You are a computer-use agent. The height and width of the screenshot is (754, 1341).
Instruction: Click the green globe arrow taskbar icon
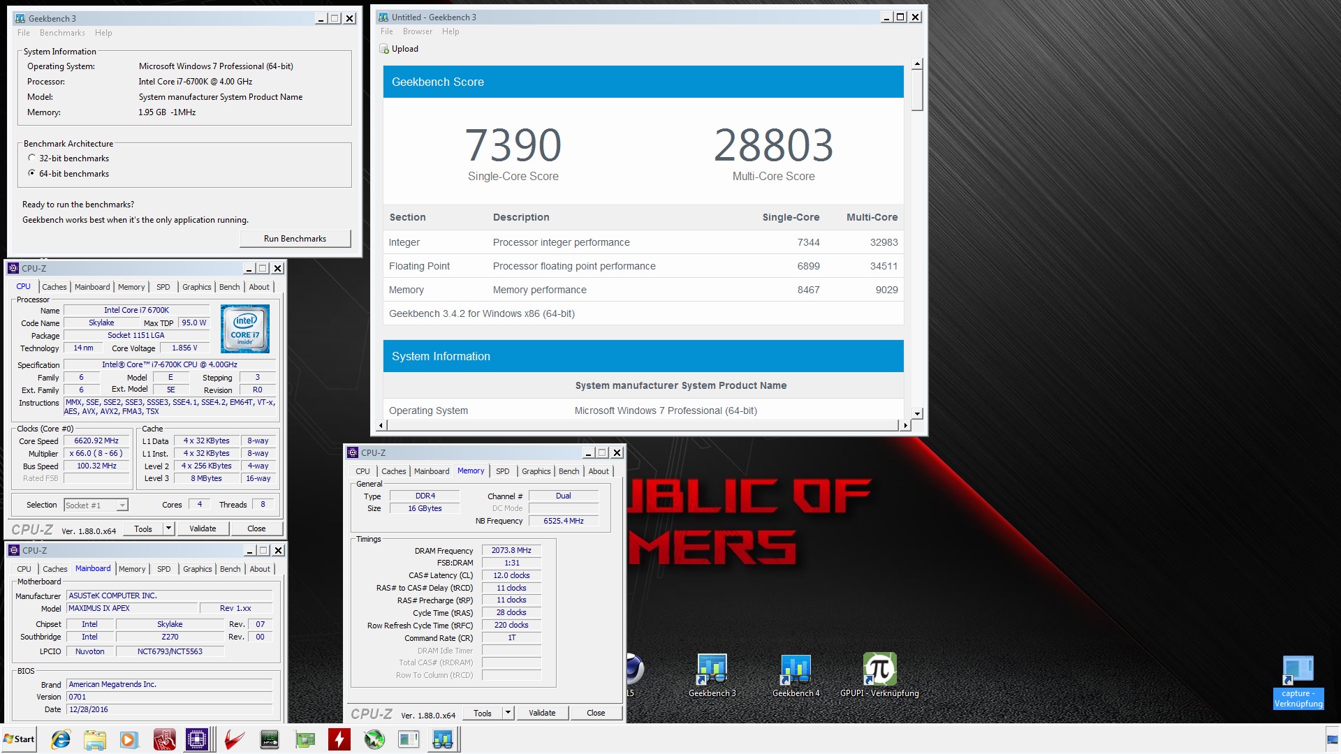tap(374, 739)
